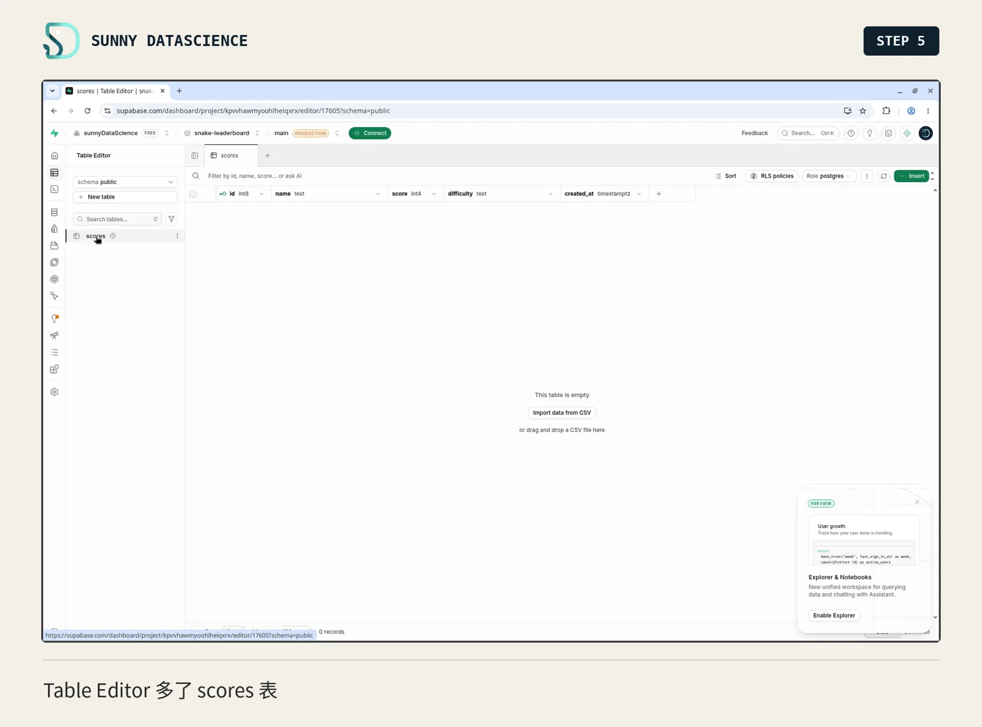The height and width of the screenshot is (727, 982).
Task: Click the green Insert button
Action: pyautogui.click(x=911, y=176)
